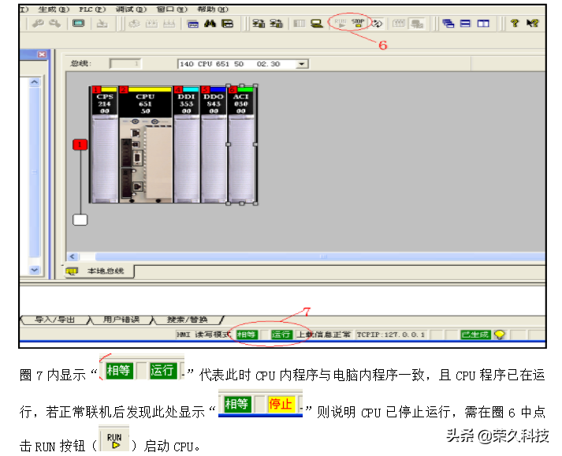Click the question mark help icon
The width and height of the screenshot is (562, 456).
[515, 24]
